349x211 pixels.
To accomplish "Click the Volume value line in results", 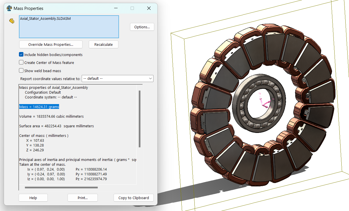I will click(x=51, y=116).
